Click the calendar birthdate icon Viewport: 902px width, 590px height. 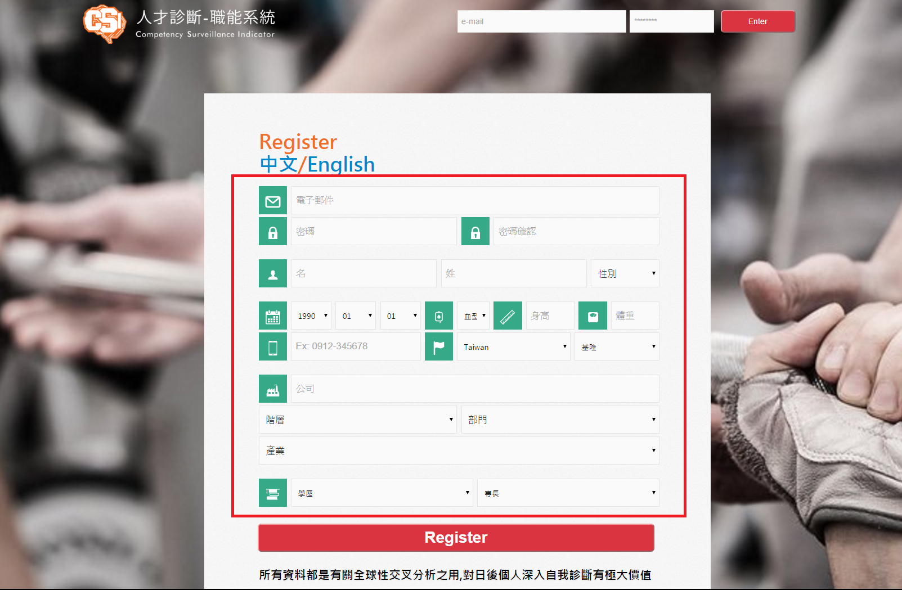tap(273, 316)
